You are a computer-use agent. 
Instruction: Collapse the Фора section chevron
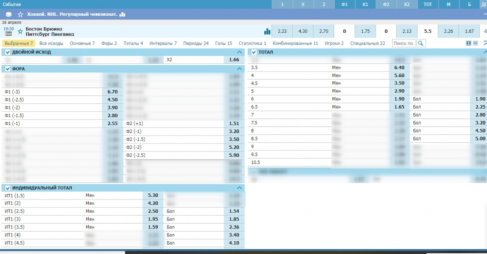coord(239,69)
